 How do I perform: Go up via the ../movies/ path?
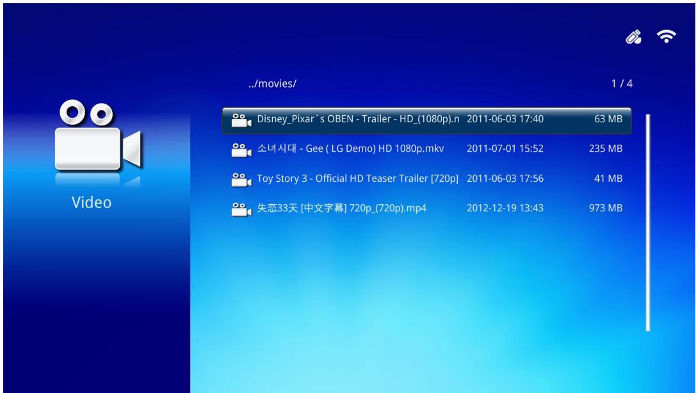tap(273, 84)
